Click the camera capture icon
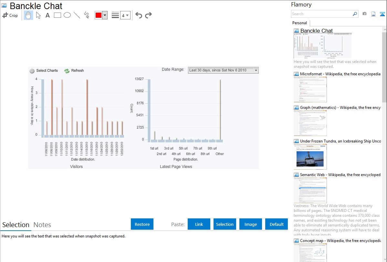Image resolution: width=387 pixels, height=262 pixels. (364, 14)
